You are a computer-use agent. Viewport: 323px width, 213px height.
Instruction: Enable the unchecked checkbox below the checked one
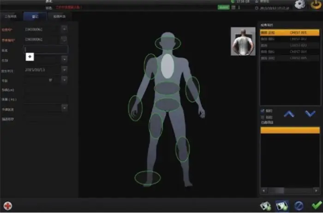point(263,117)
